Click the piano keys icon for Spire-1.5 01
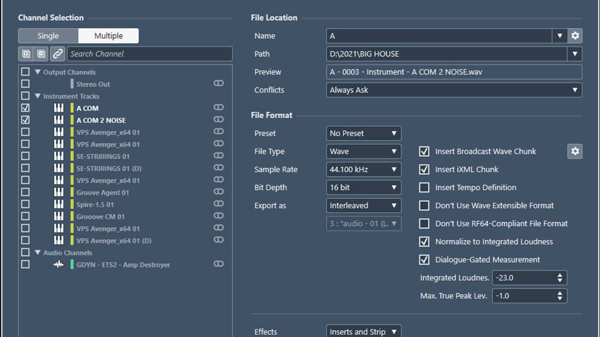Screen dimensions: 600x337 [59, 204]
